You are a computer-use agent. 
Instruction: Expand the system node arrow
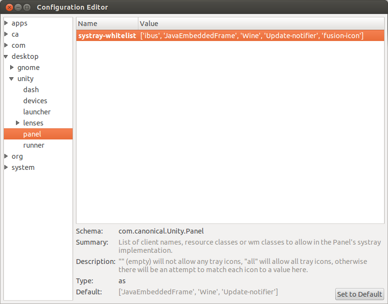6,167
